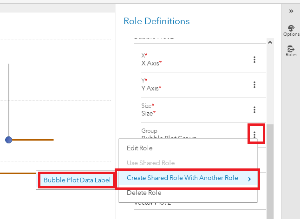The image size is (300, 219).
Task: Select Delete Role from the context menu
Action: pyautogui.click(x=144, y=193)
